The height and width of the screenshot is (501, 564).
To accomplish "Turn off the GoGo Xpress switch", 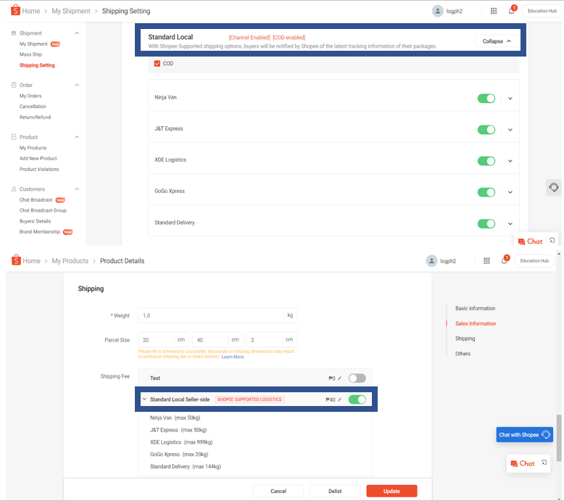I will pos(486,192).
